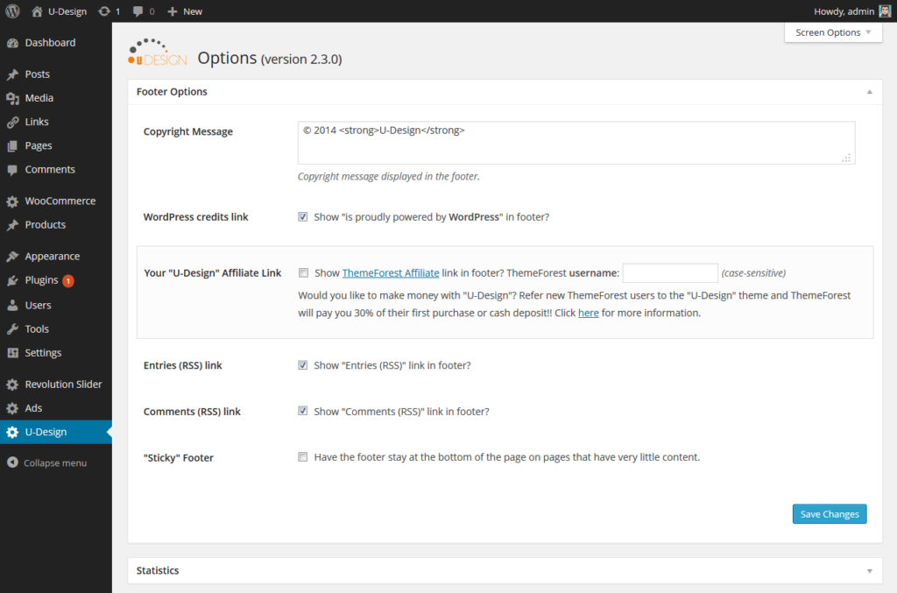This screenshot has width=897, height=593.
Task: Uncheck the Entries (RSS) footer link option
Action: (302, 364)
